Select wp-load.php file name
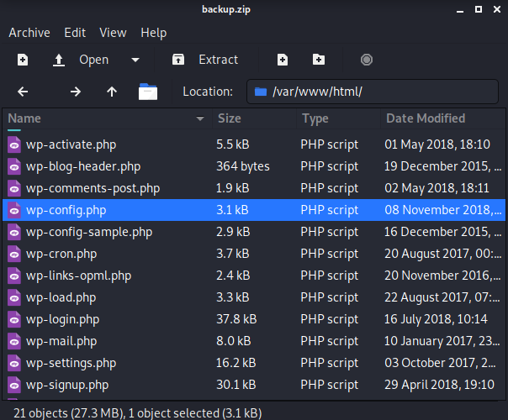 coord(61,297)
